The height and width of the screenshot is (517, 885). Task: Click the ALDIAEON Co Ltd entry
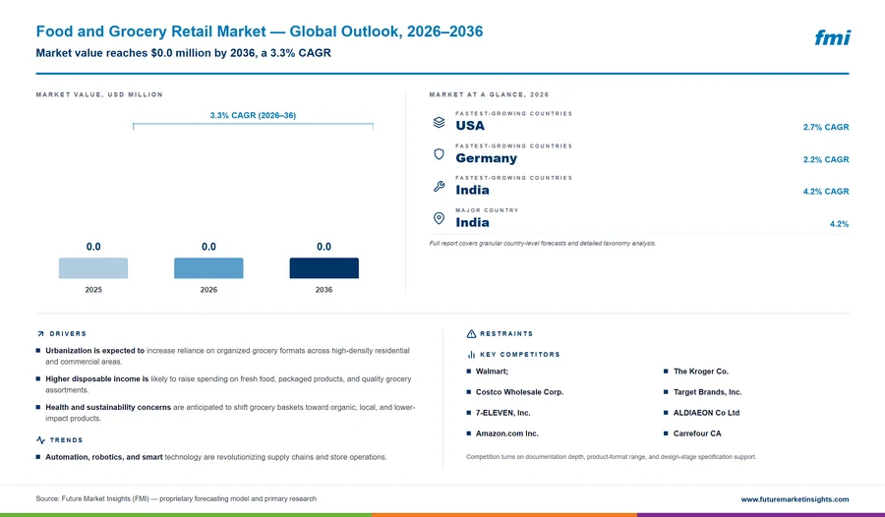tap(706, 413)
